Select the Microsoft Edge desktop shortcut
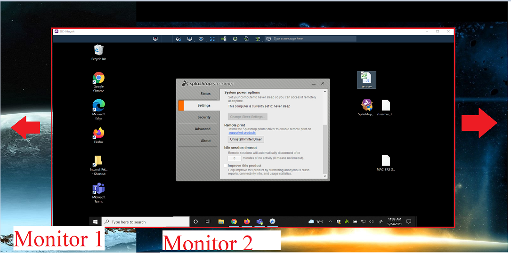 (x=99, y=110)
